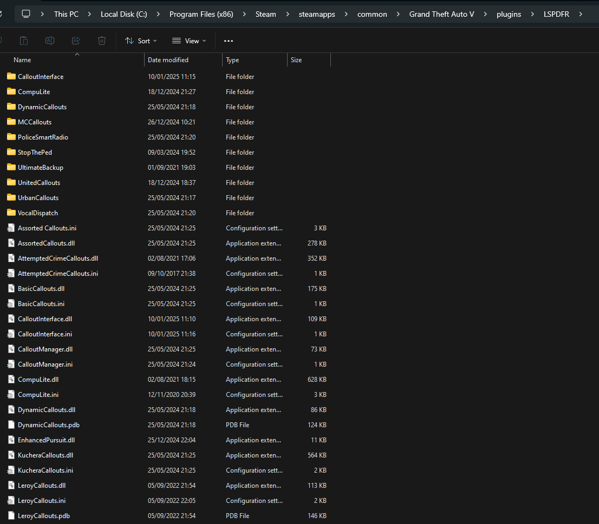Select file name EnhancedPursuit.dll

coord(46,440)
